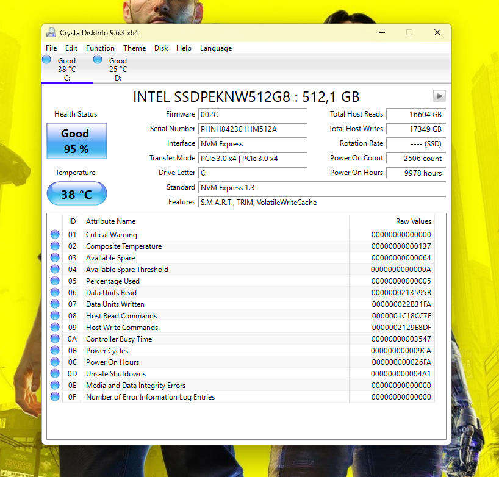499x477 pixels.
Task: Click the blue status orb for drive C:
Action: pyautogui.click(x=47, y=60)
